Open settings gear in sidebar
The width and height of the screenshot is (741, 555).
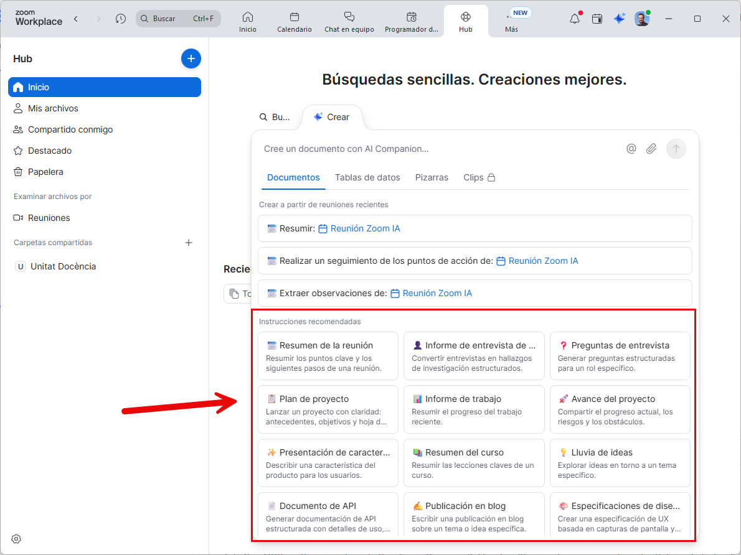pos(17,539)
